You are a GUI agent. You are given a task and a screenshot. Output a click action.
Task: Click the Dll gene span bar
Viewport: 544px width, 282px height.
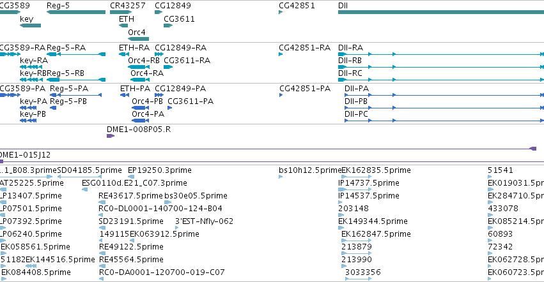pyautogui.click(x=441, y=12)
